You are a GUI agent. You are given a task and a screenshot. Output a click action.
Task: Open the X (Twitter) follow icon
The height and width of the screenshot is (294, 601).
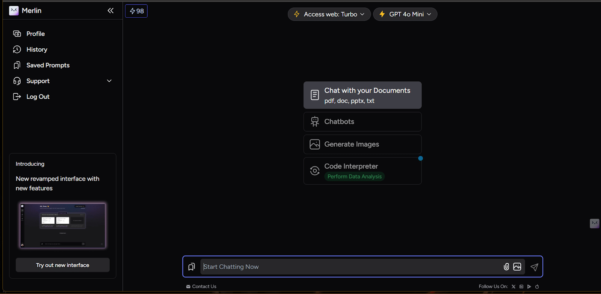tap(513, 286)
